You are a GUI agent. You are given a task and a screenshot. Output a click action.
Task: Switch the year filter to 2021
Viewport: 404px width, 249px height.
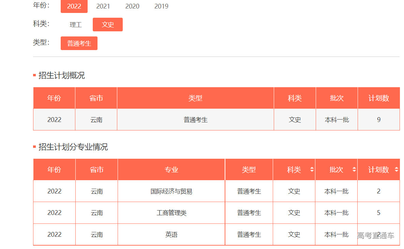point(103,6)
